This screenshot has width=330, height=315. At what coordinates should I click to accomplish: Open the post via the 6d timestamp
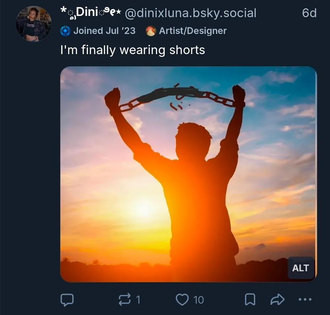(309, 13)
